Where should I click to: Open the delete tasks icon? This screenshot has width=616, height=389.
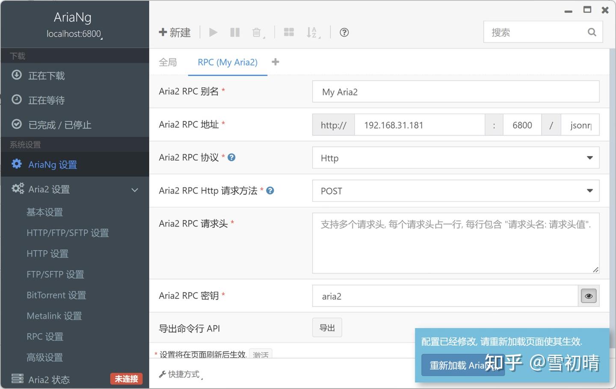[x=257, y=32]
